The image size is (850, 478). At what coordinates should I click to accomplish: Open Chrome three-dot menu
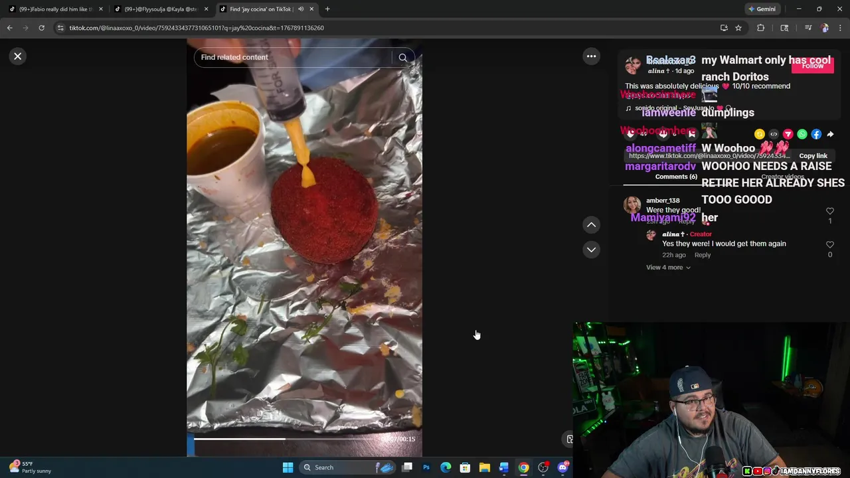841,28
